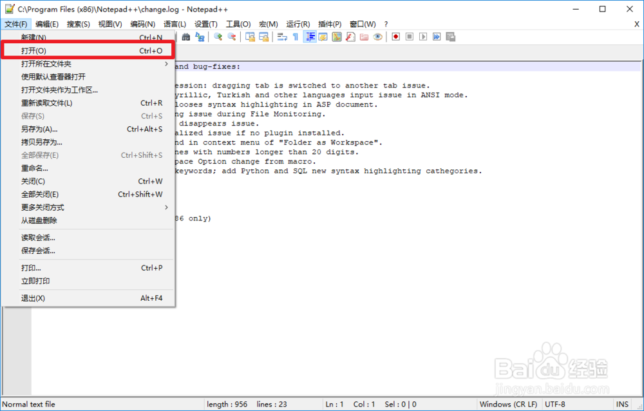
Task: Open the 编码(N) menu
Action: point(142,24)
